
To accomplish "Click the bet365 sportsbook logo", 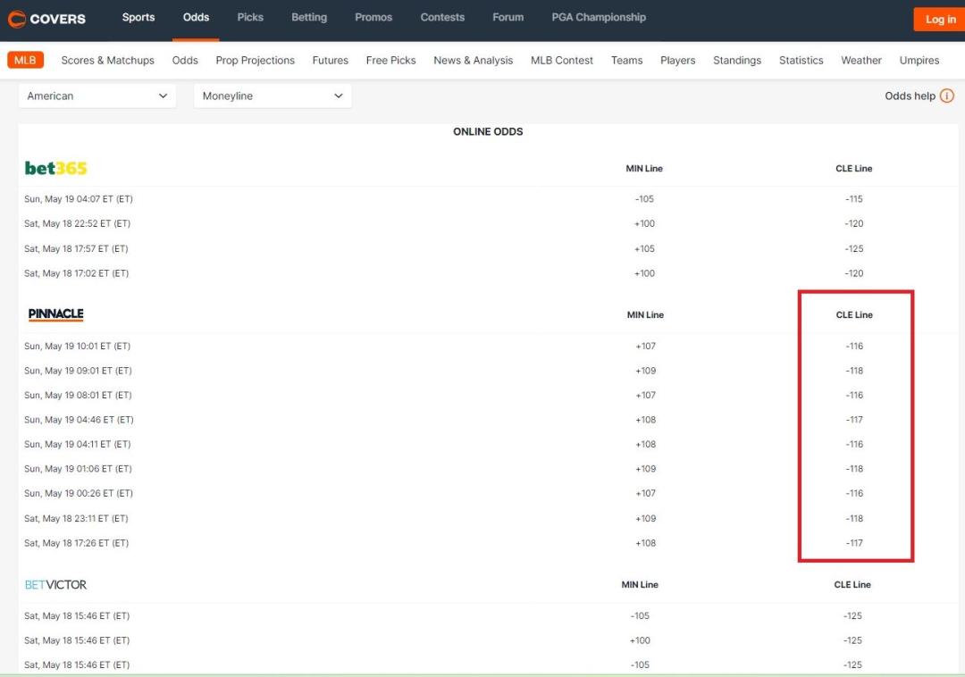I will click(x=55, y=168).
